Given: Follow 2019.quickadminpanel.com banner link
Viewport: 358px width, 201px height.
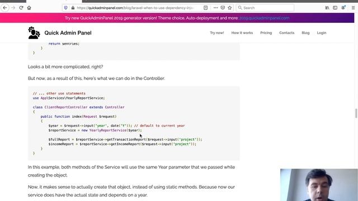Looking at the screenshot, I should point(264,18).
